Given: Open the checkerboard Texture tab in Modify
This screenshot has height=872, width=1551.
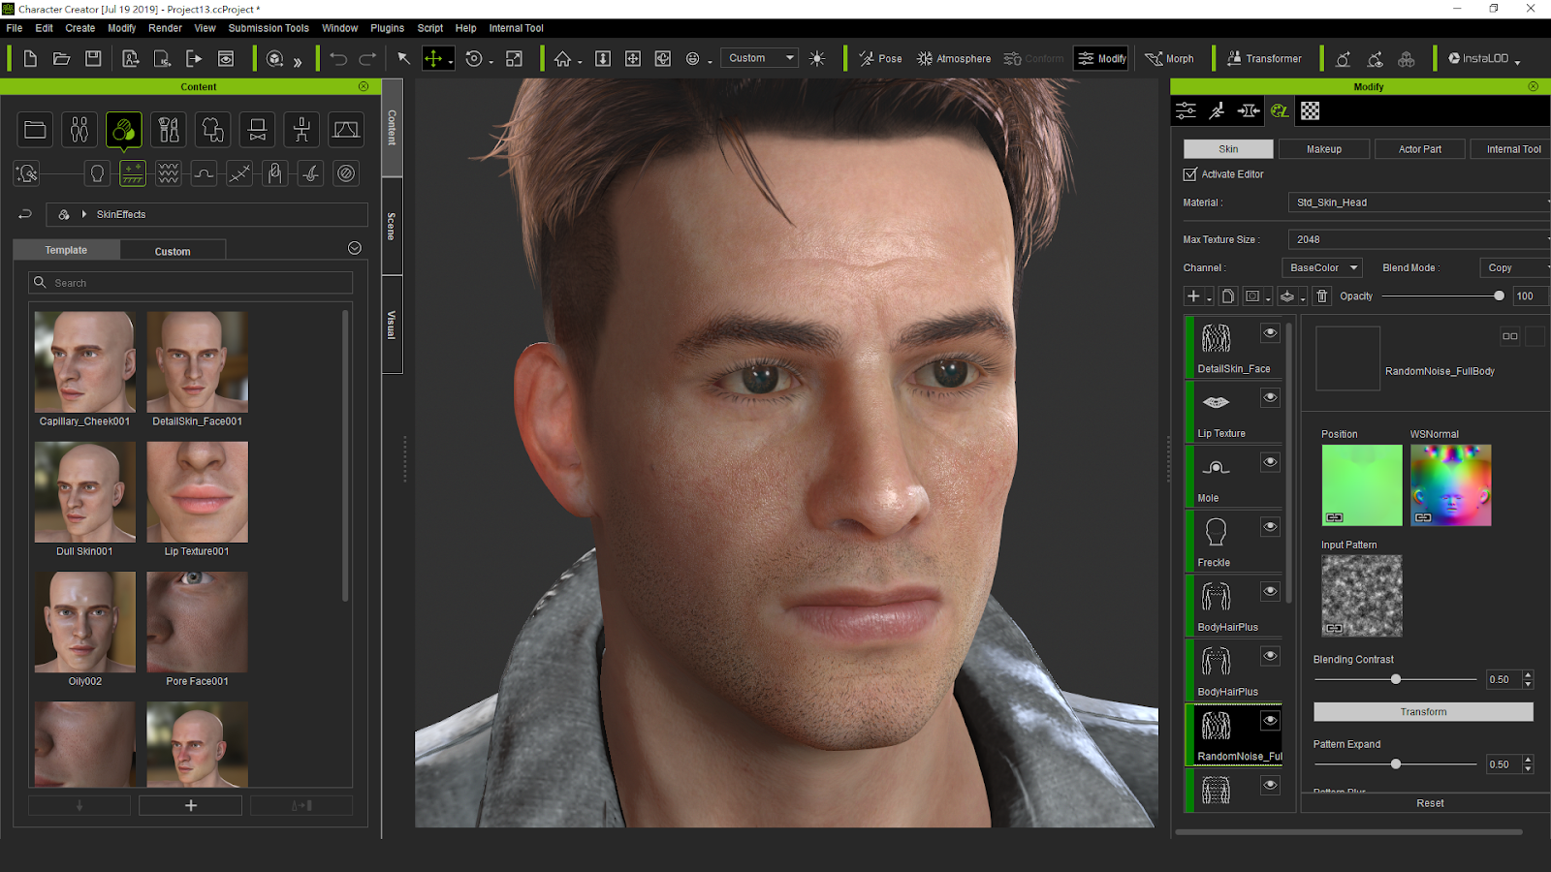Looking at the screenshot, I should [1310, 111].
